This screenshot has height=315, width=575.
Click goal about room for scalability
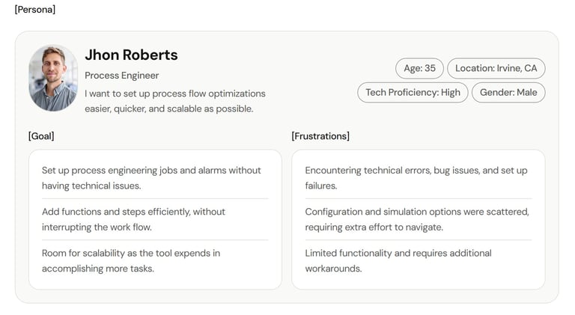(131, 260)
